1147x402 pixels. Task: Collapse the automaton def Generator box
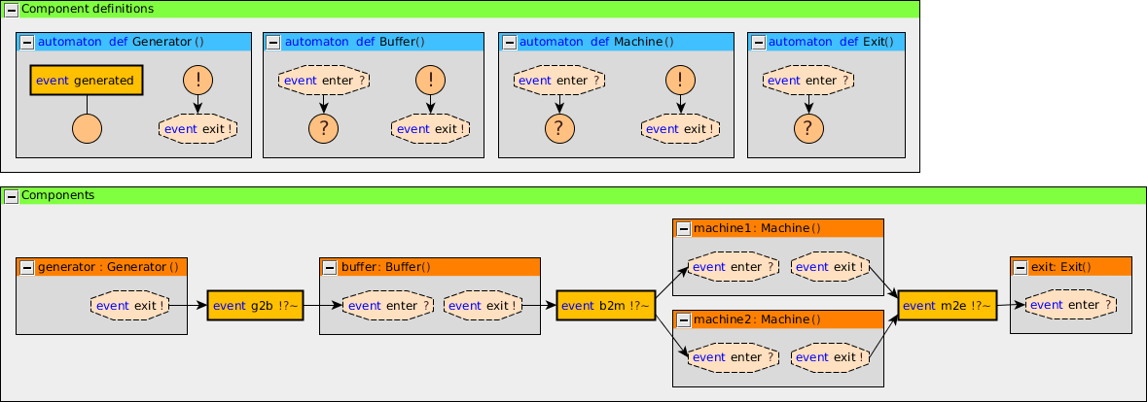point(26,43)
